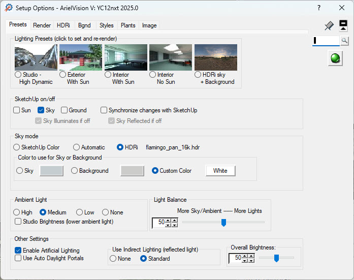This screenshot has height=280, width=354.
Task: Set Sky mode to SketchUp Color
Action: coord(16,147)
